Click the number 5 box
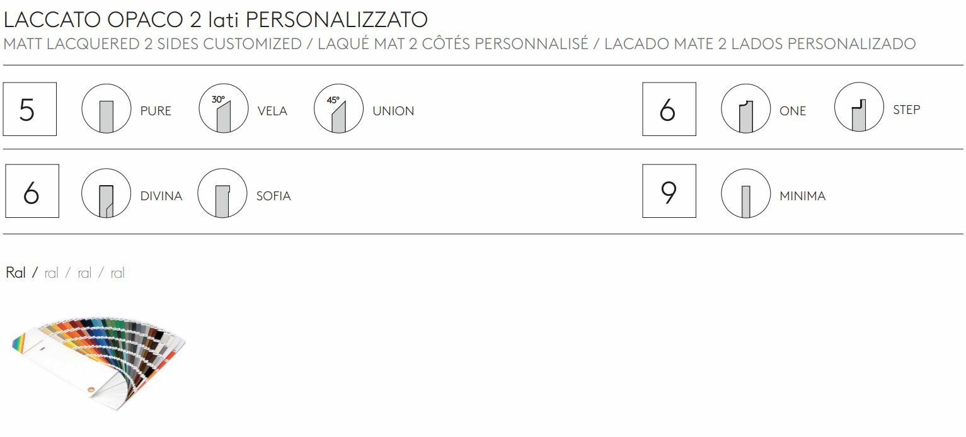Viewport: 966px width, 437px height. point(30,109)
